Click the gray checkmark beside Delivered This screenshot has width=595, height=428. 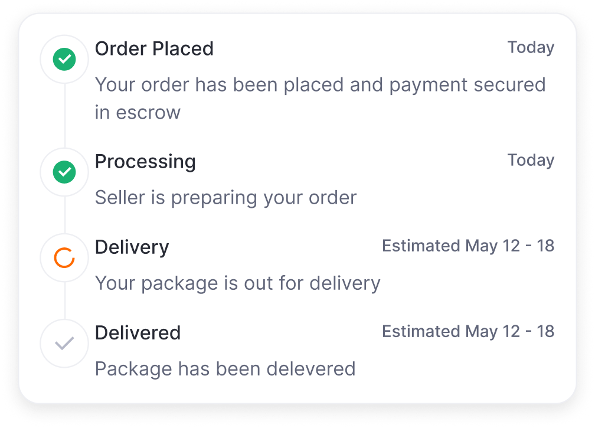click(x=64, y=343)
